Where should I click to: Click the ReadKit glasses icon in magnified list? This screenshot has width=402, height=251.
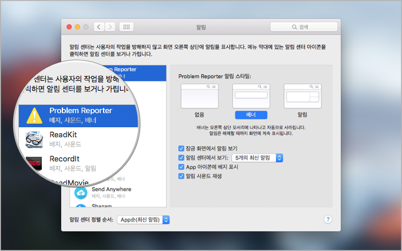tap(34, 140)
